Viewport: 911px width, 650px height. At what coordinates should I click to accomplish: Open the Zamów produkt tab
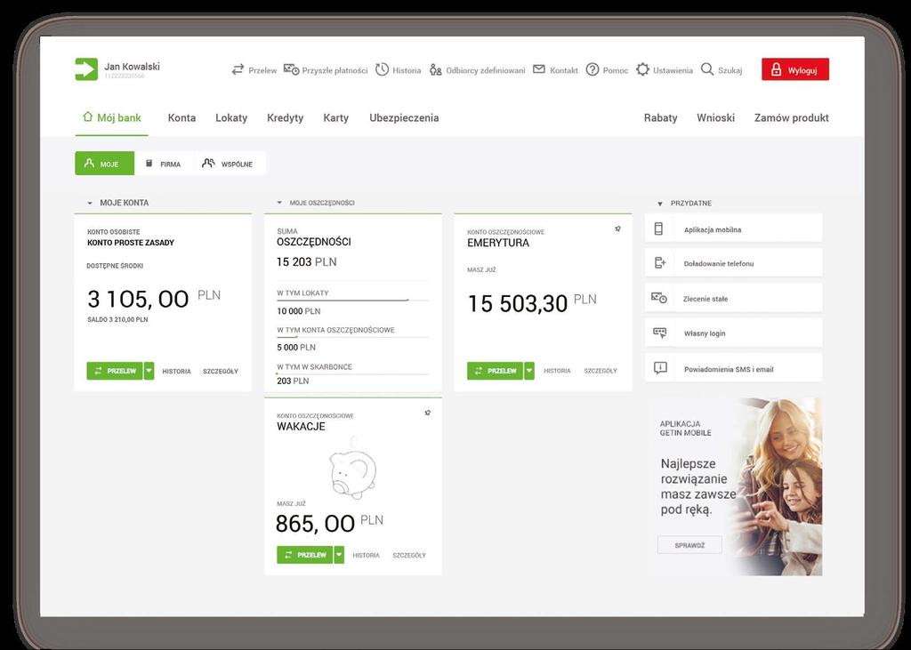(791, 118)
